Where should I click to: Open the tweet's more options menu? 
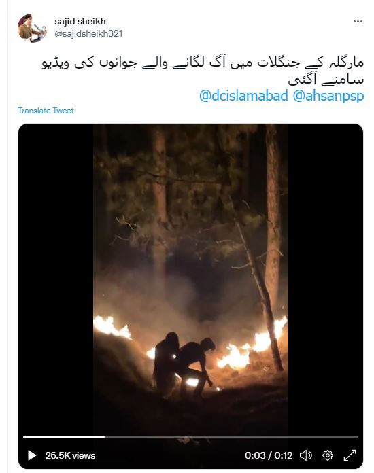[x=358, y=22]
